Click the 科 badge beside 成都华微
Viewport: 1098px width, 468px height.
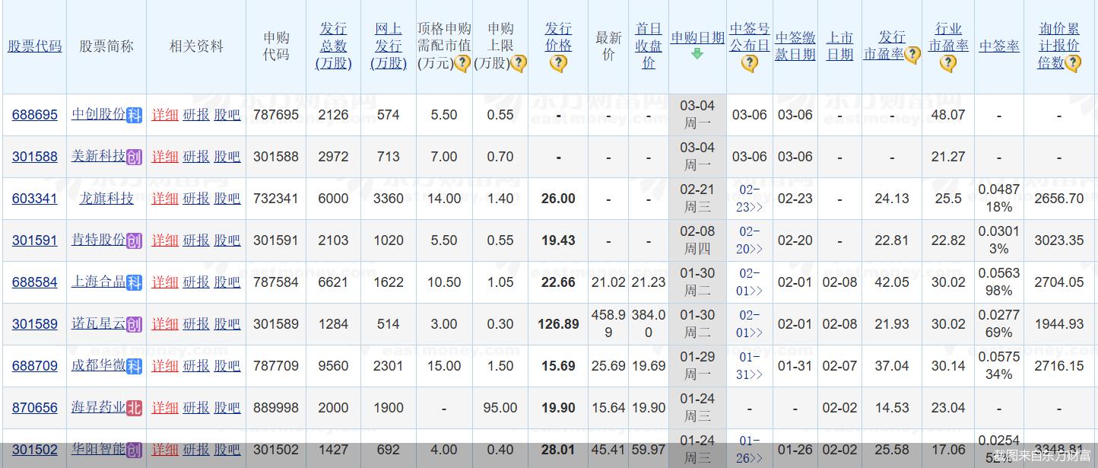pos(134,366)
